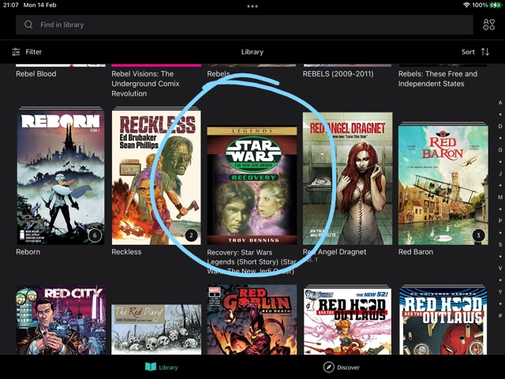
Task: Jump to letter P in index
Action: click(500, 221)
